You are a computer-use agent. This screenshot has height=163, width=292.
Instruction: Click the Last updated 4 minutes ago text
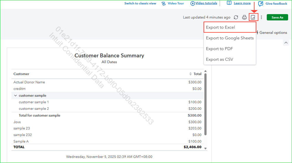coord(207,17)
